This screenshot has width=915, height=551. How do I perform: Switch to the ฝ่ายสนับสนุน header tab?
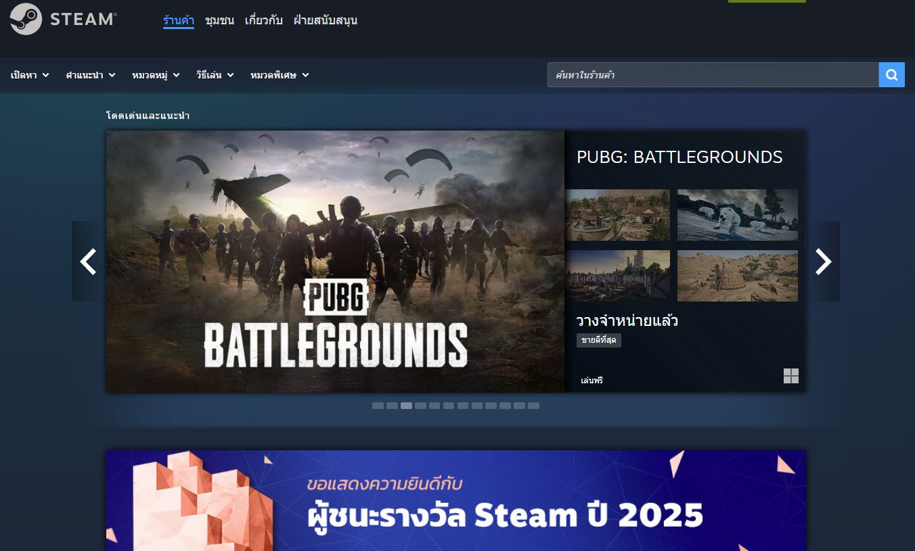click(325, 20)
